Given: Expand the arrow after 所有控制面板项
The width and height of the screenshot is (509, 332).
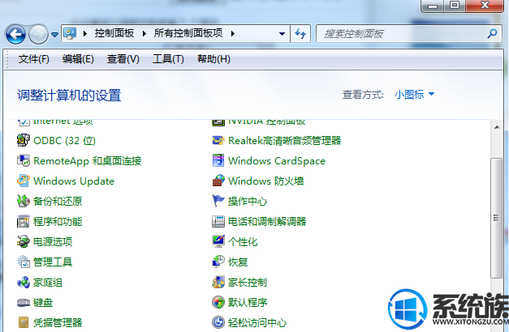Looking at the screenshot, I should [x=233, y=33].
